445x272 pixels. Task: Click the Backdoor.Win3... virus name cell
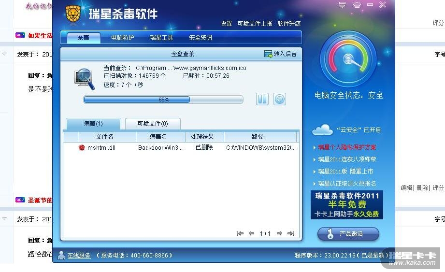pos(160,147)
